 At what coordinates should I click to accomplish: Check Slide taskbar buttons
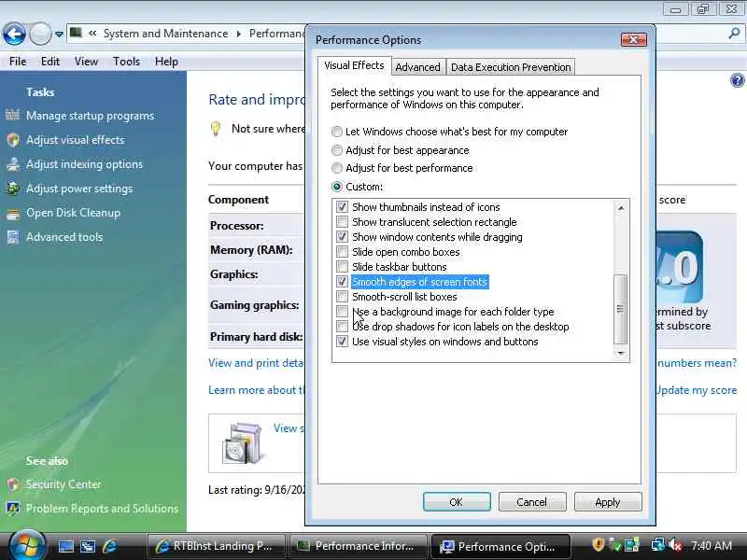coord(342,267)
